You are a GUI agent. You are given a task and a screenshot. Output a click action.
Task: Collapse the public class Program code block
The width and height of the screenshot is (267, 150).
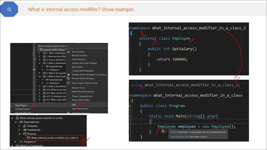[130, 106]
